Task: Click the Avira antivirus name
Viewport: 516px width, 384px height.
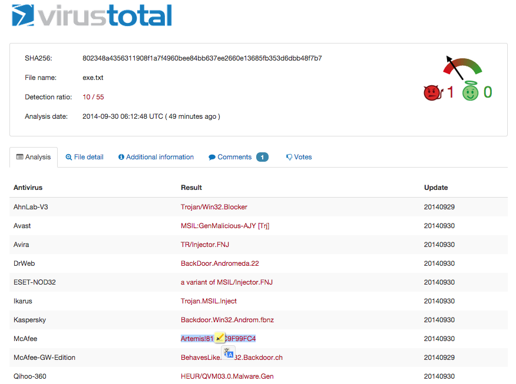Action: pos(21,245)
